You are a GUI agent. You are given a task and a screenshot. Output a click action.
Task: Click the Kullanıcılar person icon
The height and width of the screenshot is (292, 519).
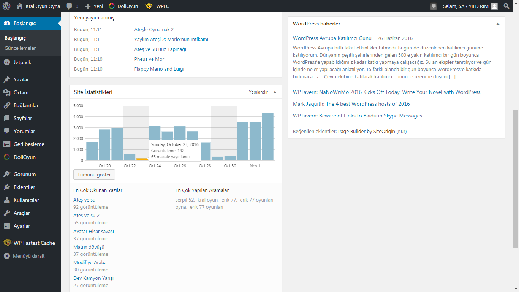point(7,200)
